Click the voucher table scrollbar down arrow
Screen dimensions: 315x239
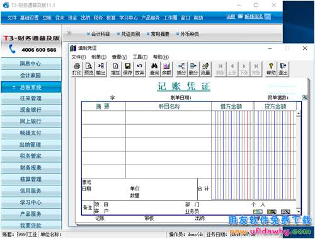click(299, 211)
